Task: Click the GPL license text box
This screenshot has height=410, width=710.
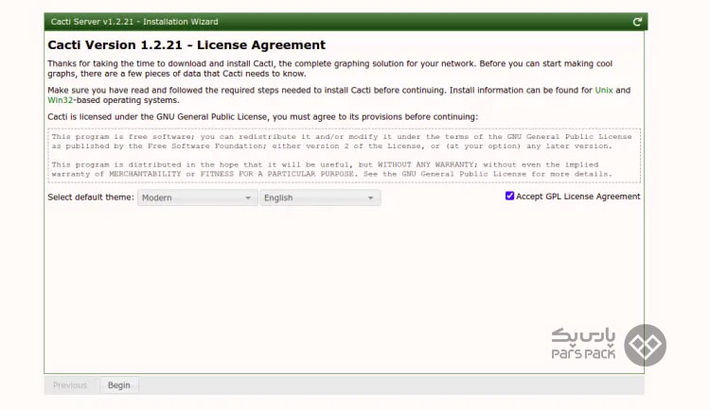Action: [345, 156]
